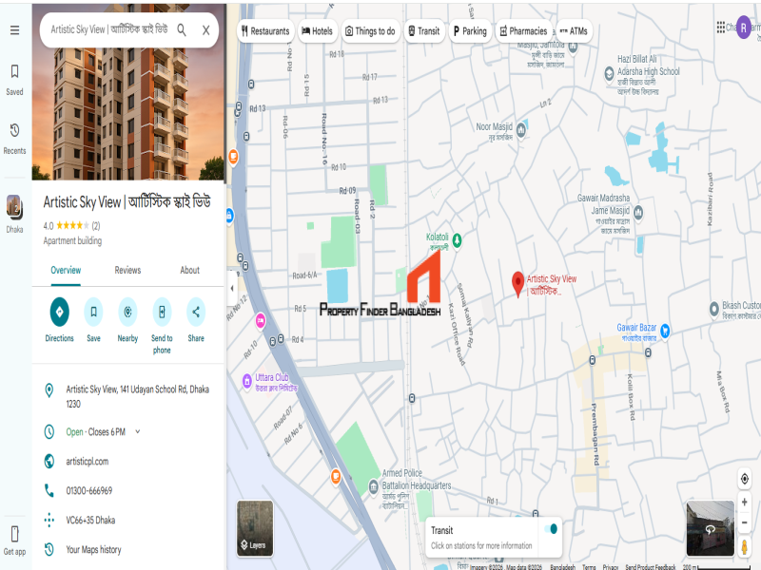Click the show my location button
761x570 pixels.
(745, 479)
